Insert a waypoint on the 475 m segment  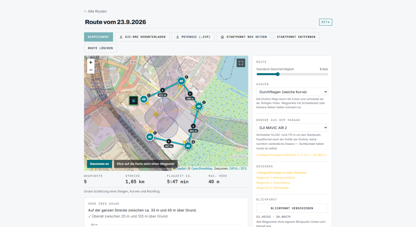(162, 90)
